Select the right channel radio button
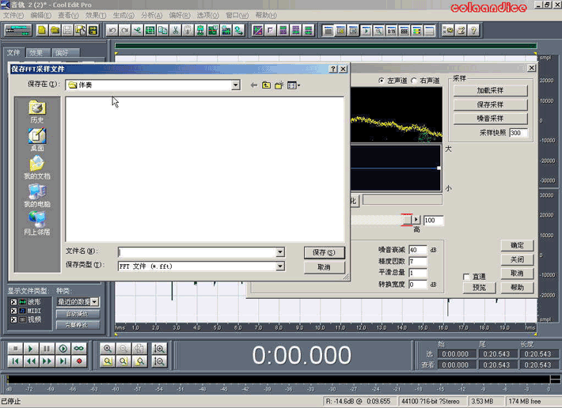Viewport: 562px width, 408px height. pyautogui.click(x=415, y=81)
